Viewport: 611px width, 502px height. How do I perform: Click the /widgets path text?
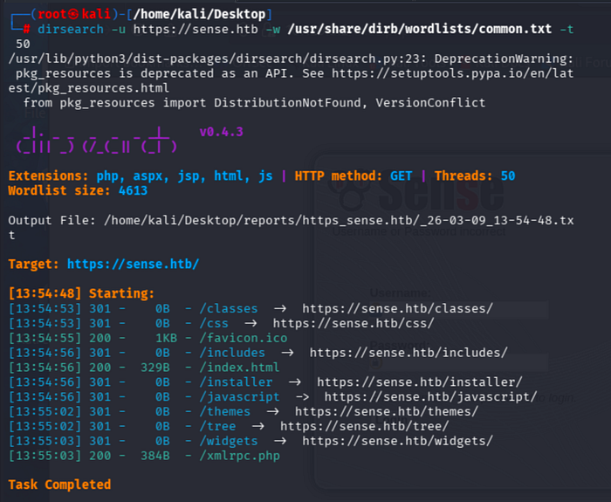pos(229,441)
